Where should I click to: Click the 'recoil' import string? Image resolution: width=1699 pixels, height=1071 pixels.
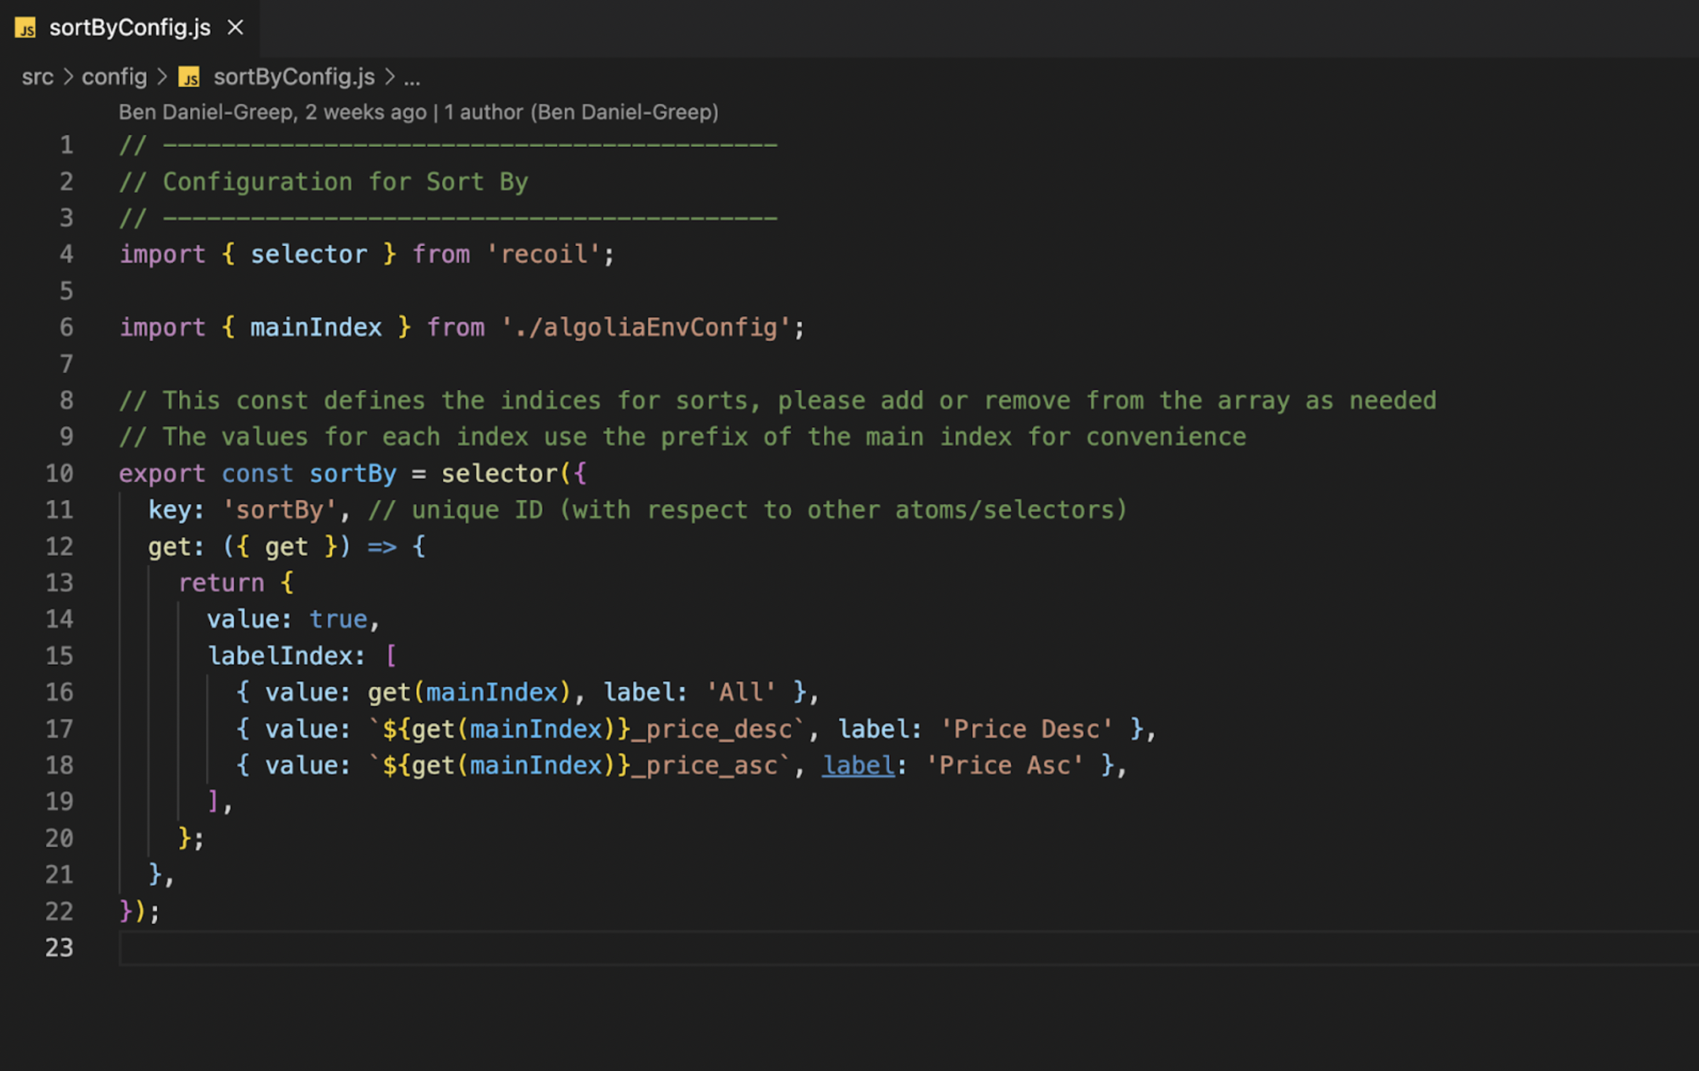pos(543,255)
